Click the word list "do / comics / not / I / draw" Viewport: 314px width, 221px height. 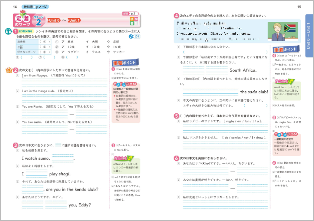pyautogui.click(x=244, y=137)
